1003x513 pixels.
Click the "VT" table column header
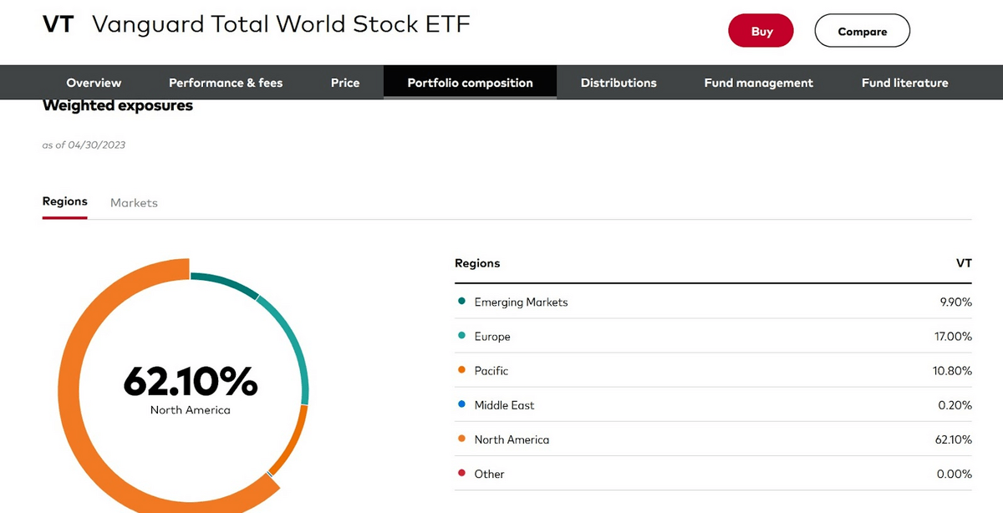965,263
